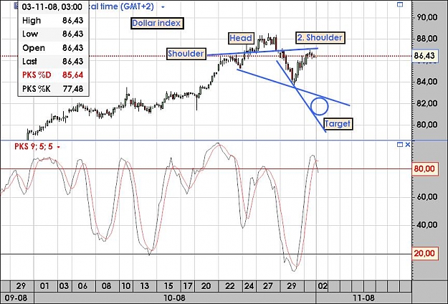This screenshot has height=304, width=448.
Task: Maximize the PKS indicator pane
Action: point(400,145)
